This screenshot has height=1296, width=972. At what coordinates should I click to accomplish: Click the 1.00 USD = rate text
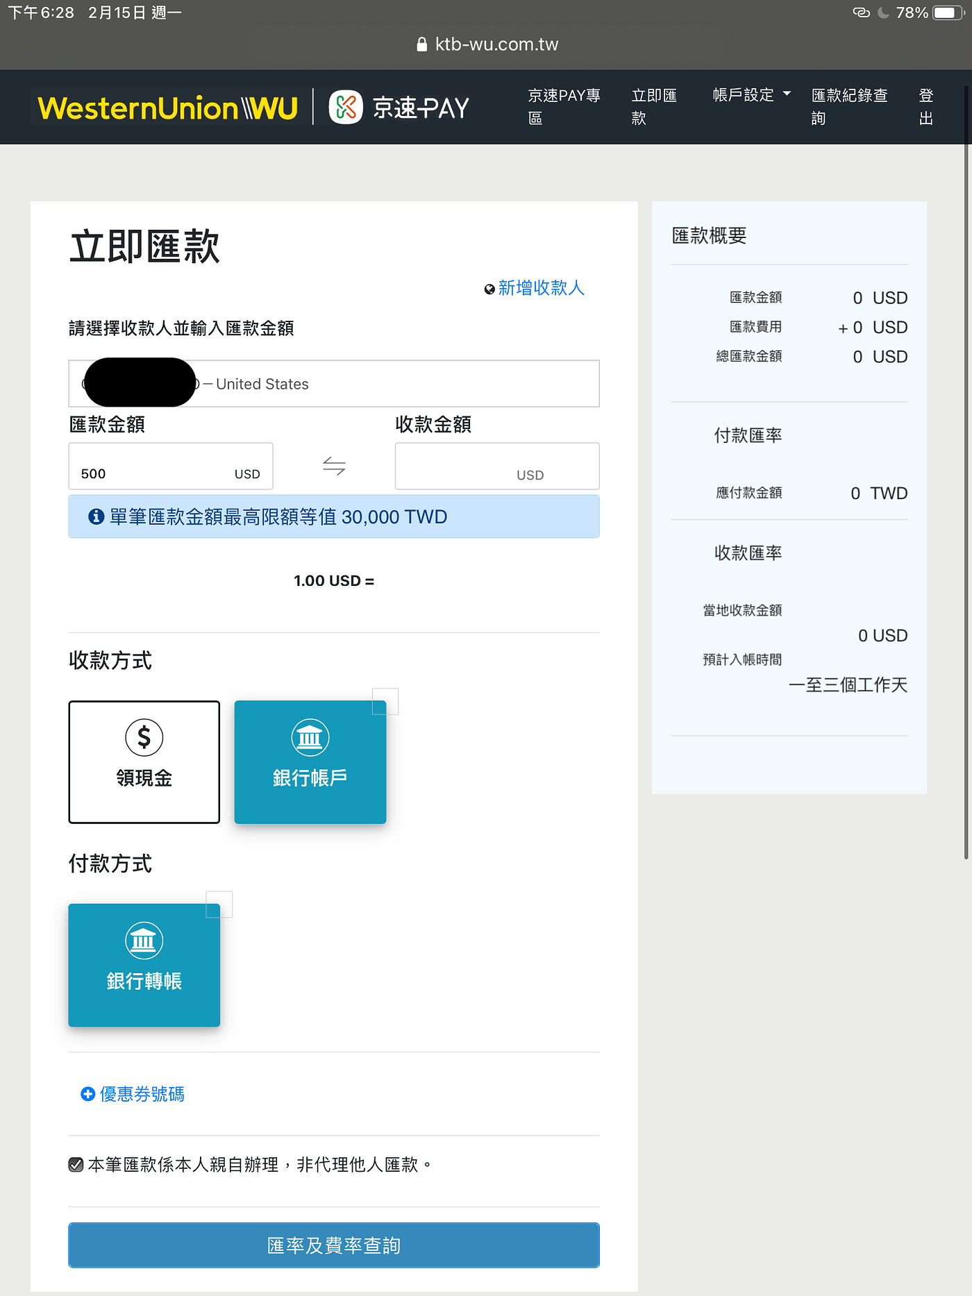(334, 581)
